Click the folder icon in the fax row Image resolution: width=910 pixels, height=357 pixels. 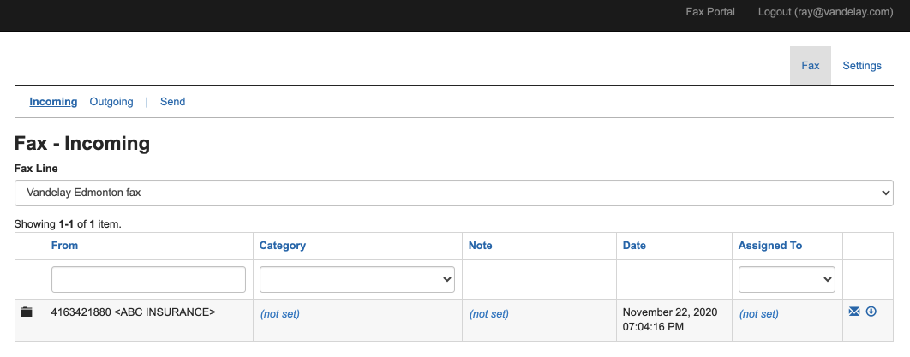tap(27, 312)
